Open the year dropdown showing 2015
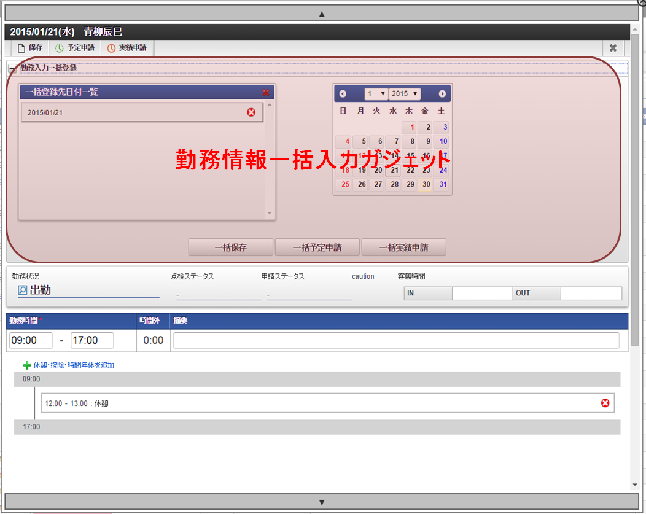 [405, 94]
